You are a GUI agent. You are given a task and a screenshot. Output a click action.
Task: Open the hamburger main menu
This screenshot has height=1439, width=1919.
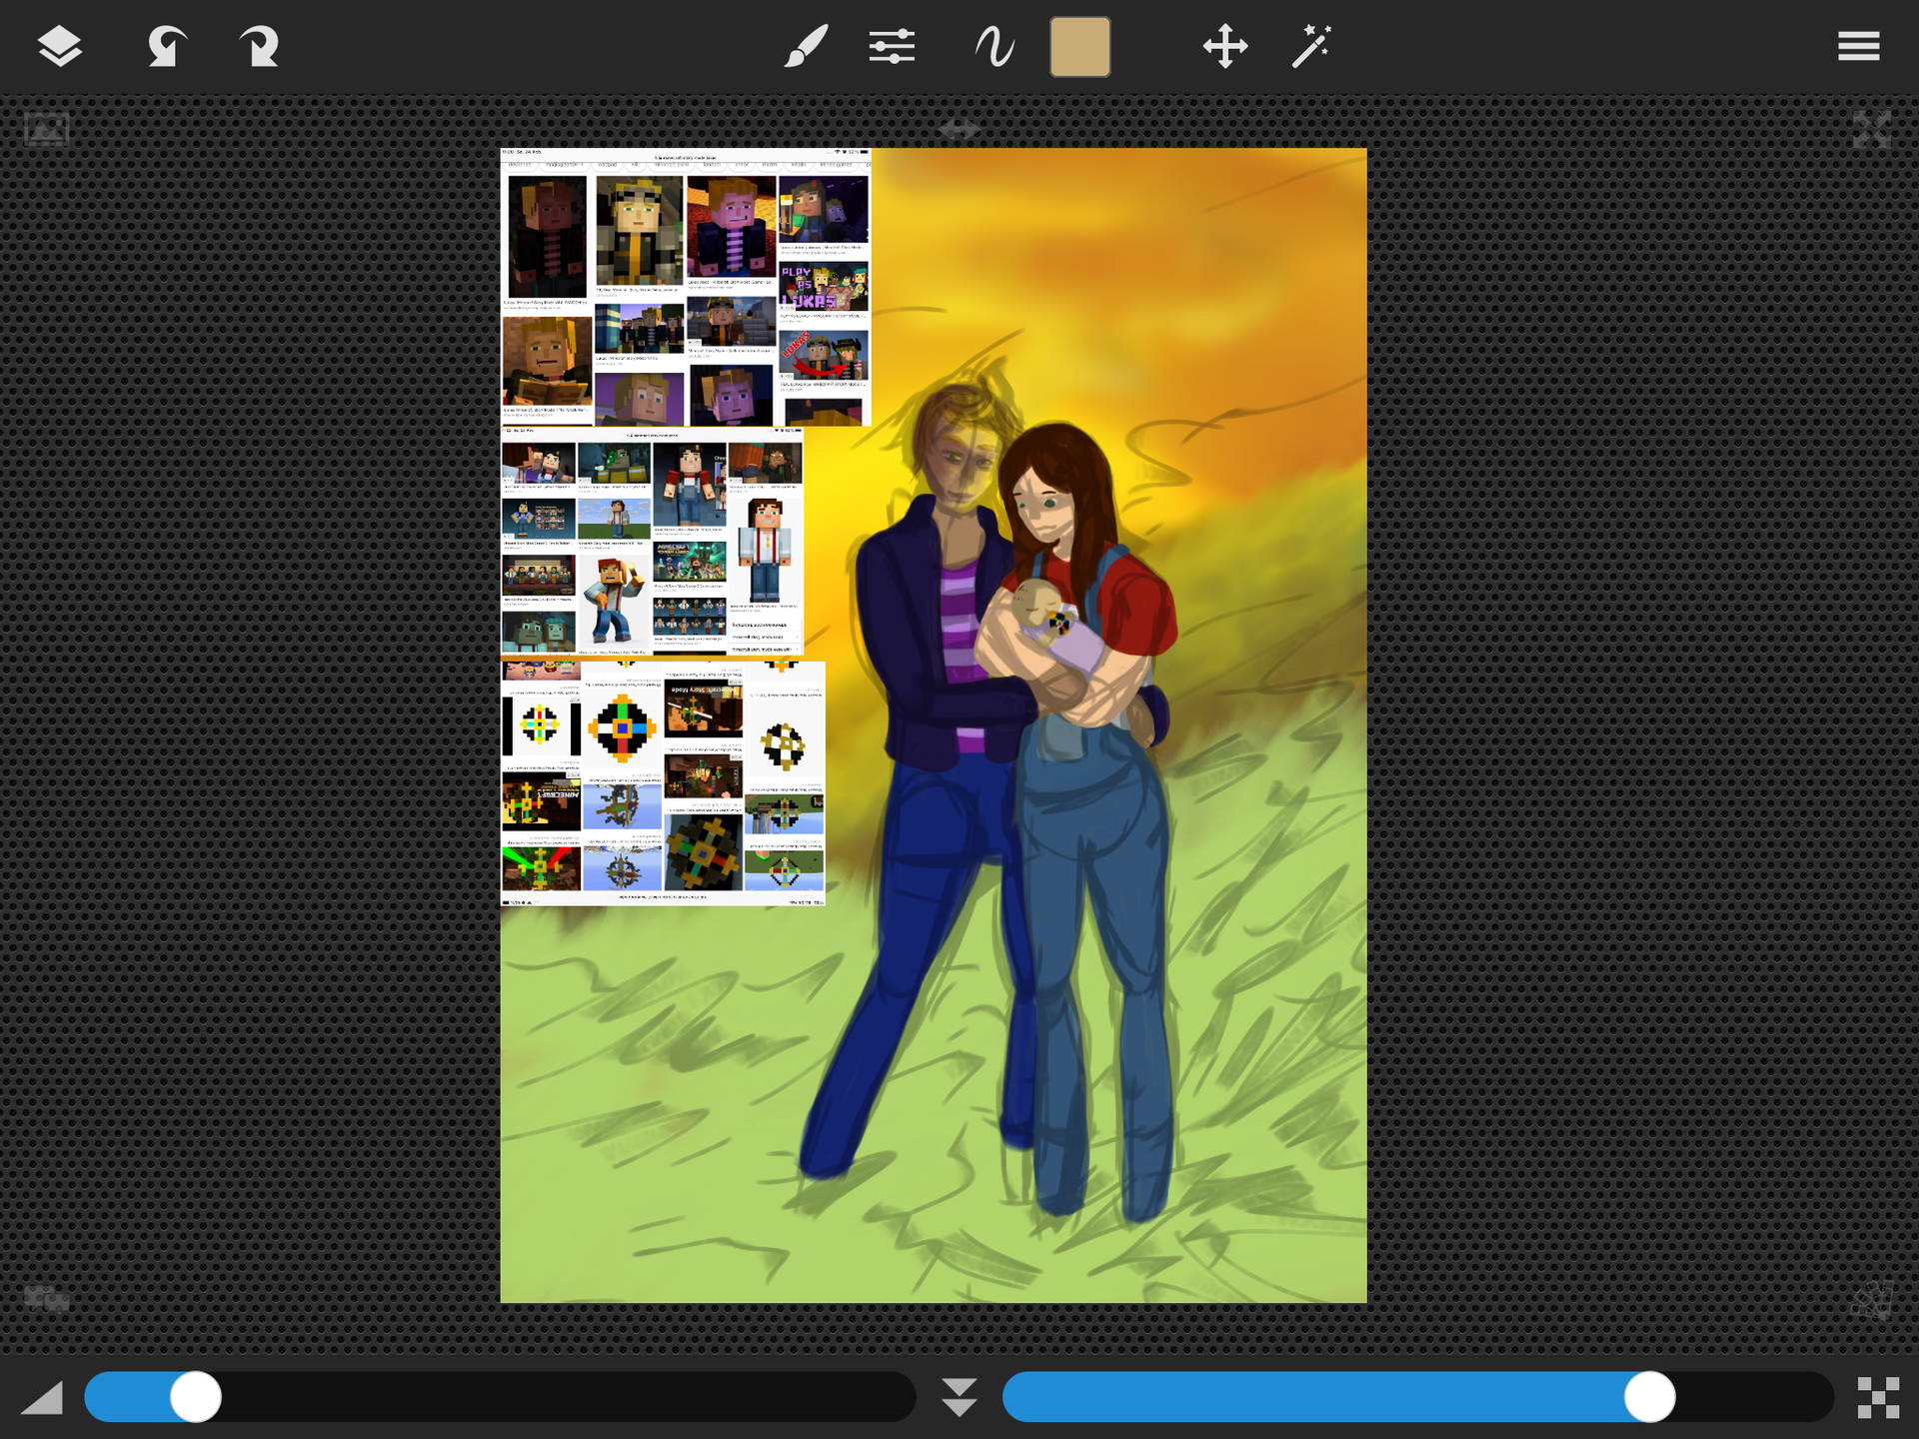point(1858,46)
